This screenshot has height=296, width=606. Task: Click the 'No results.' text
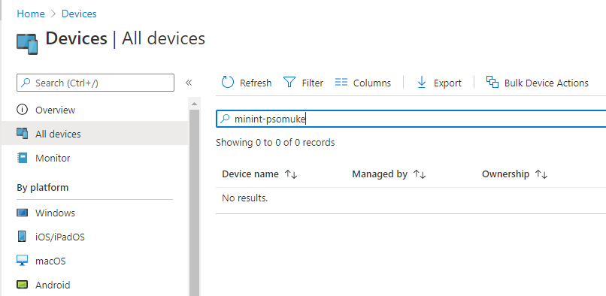click(x=244, y=198)
